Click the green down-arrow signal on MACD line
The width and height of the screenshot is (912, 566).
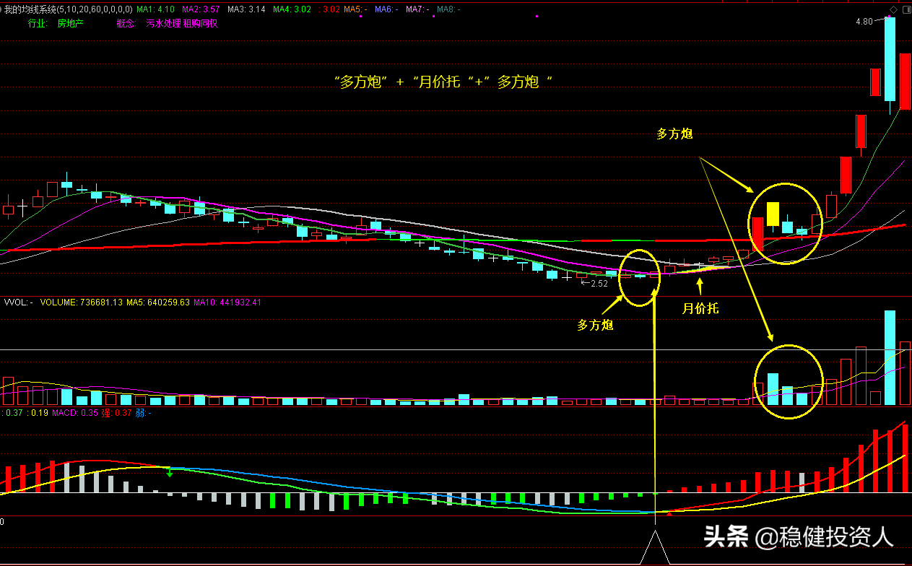(170, 473)
